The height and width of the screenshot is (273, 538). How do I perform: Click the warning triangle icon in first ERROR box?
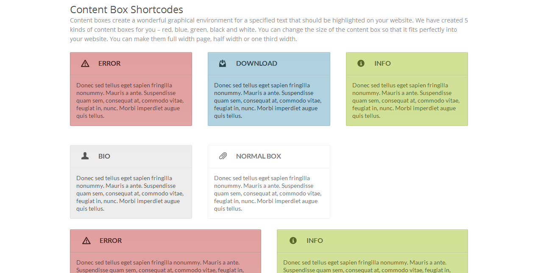click(85, 64)
